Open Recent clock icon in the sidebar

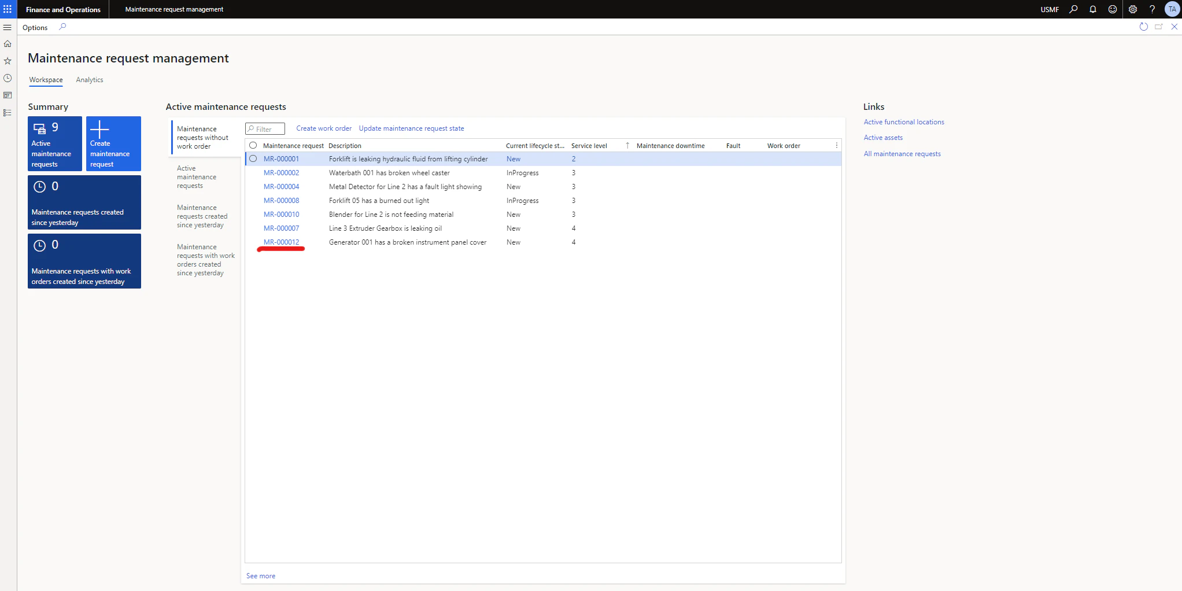8,78
